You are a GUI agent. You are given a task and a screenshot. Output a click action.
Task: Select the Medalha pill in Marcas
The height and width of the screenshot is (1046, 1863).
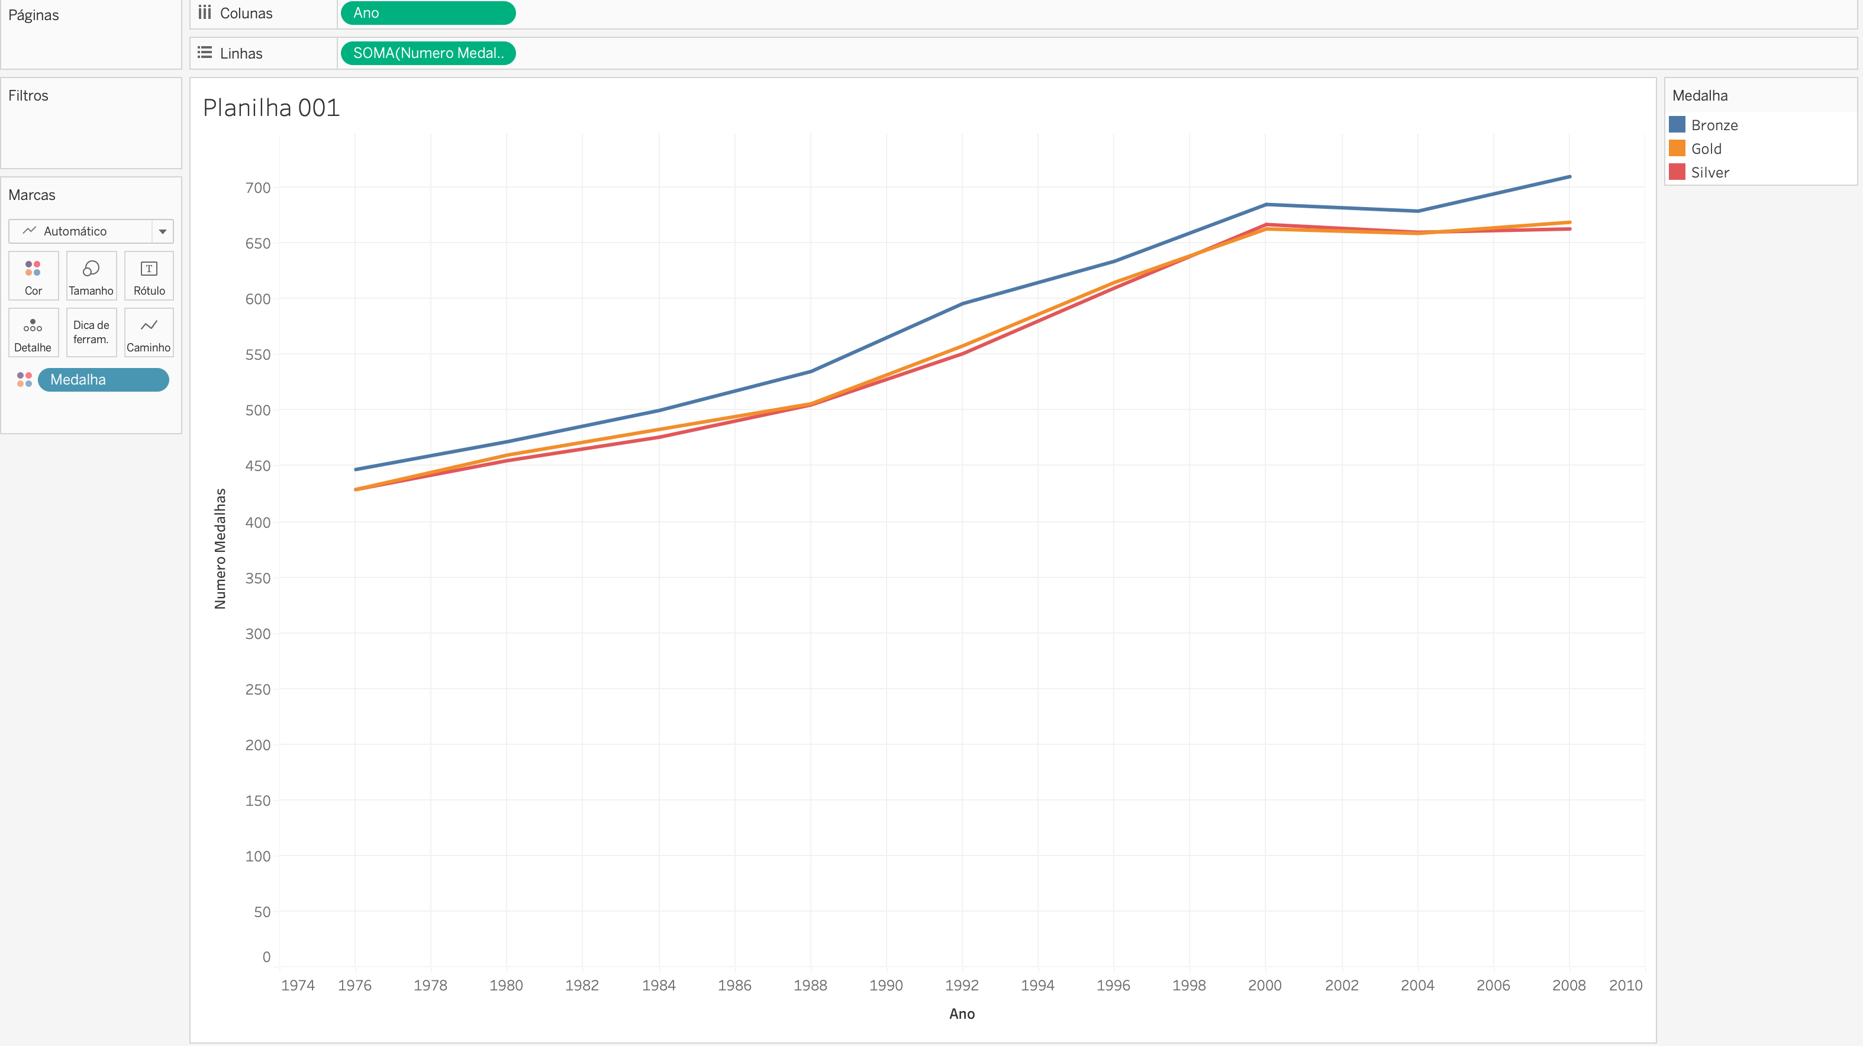coord(103,379)
